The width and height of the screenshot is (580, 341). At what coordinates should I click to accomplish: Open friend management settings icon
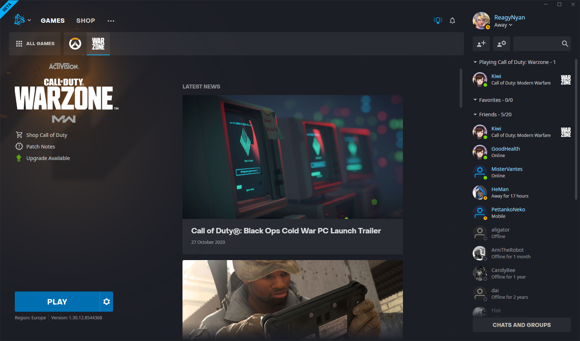click(502, 44)
